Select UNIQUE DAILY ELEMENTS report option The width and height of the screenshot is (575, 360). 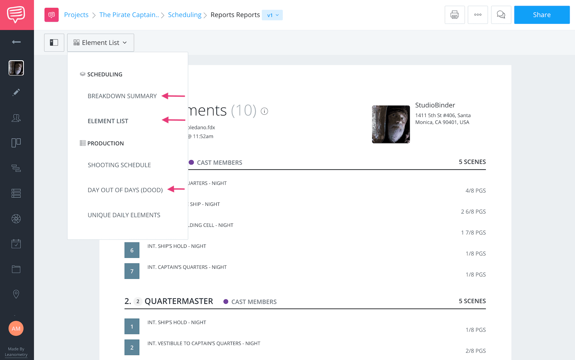pos(124,215)
